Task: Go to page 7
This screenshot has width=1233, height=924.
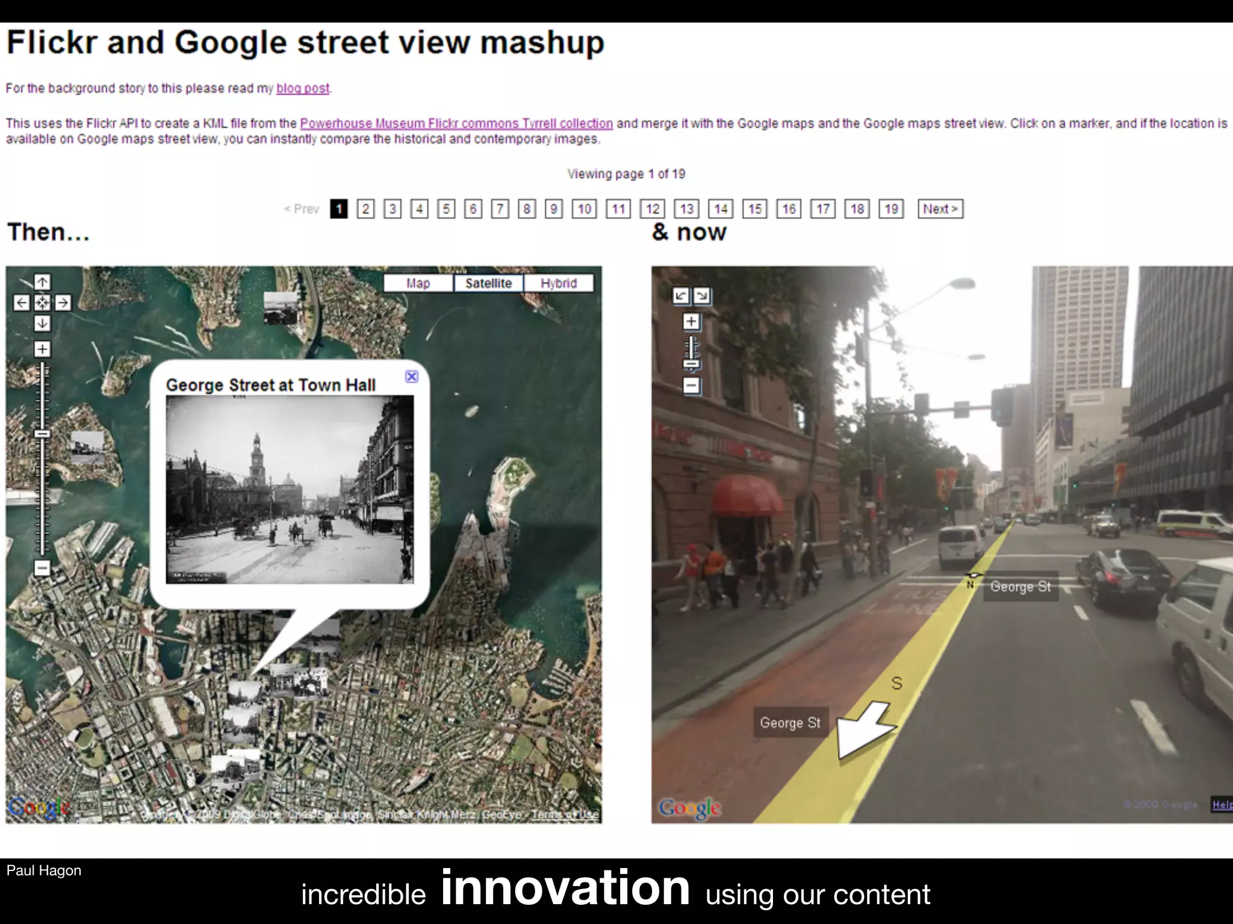Action: point(500,209)
